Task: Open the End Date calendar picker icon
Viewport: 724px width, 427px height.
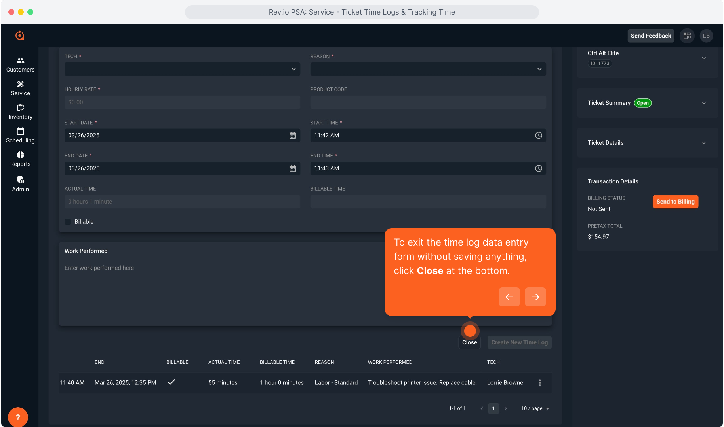Action: click(x=293, y=169)
